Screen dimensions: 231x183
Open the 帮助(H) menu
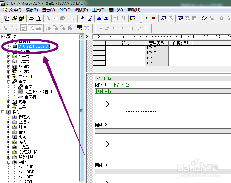point(134,10)
